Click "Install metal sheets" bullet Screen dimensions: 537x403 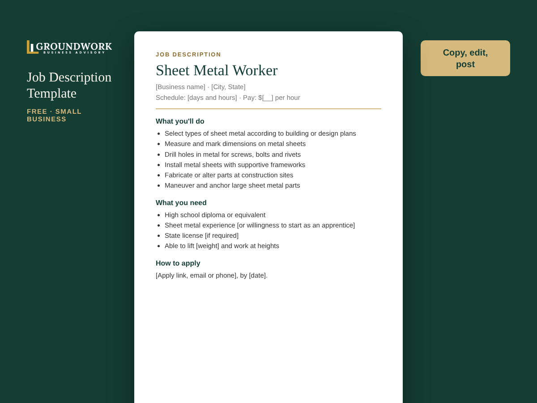[235, 165]
